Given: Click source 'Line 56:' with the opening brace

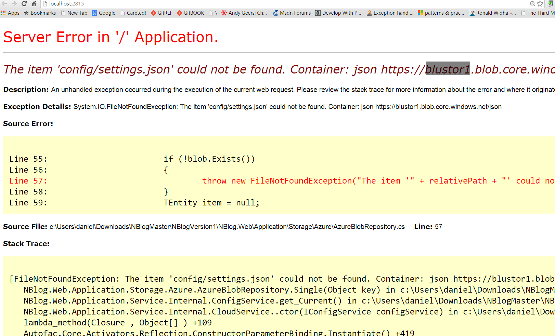Looking at the screenshot, I should pos(89,170).
